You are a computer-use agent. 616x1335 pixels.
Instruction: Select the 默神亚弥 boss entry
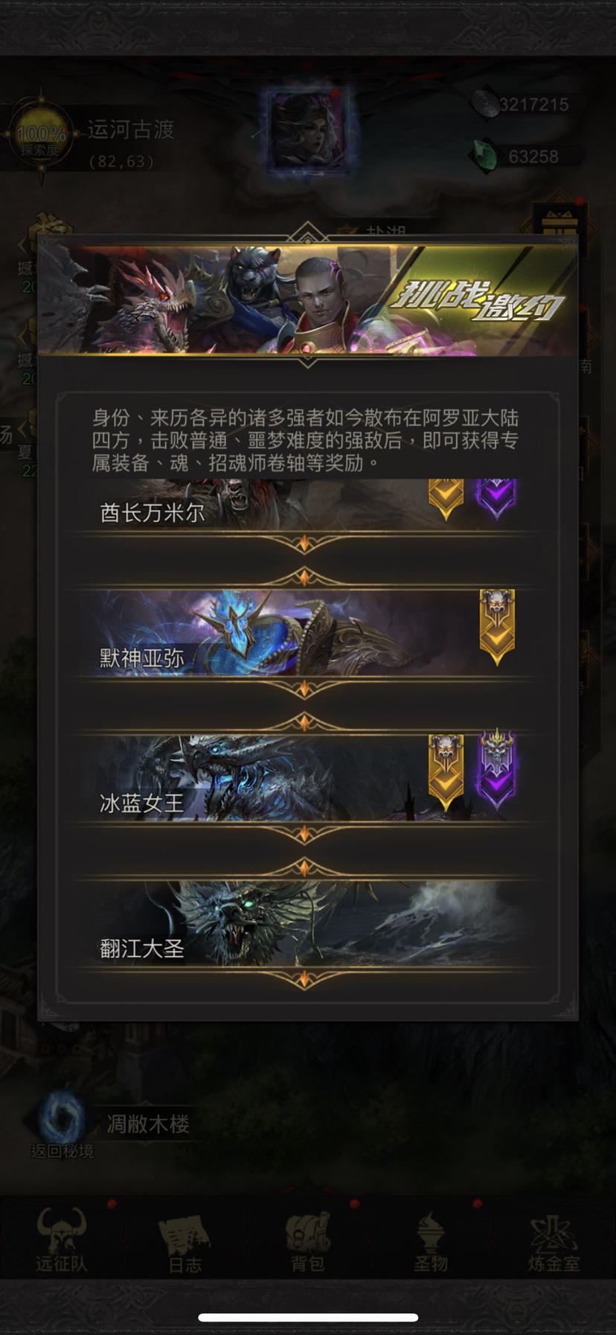click(x=304, y=634)
